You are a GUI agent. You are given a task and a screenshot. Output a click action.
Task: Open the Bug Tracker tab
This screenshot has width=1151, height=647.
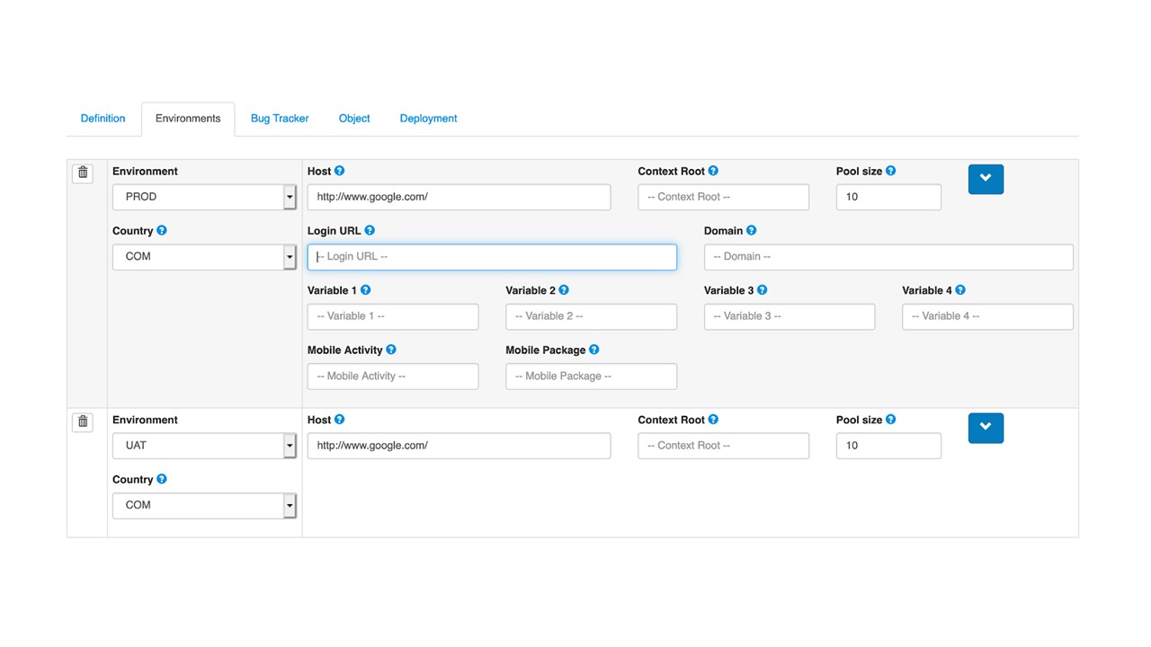(280, 119)
